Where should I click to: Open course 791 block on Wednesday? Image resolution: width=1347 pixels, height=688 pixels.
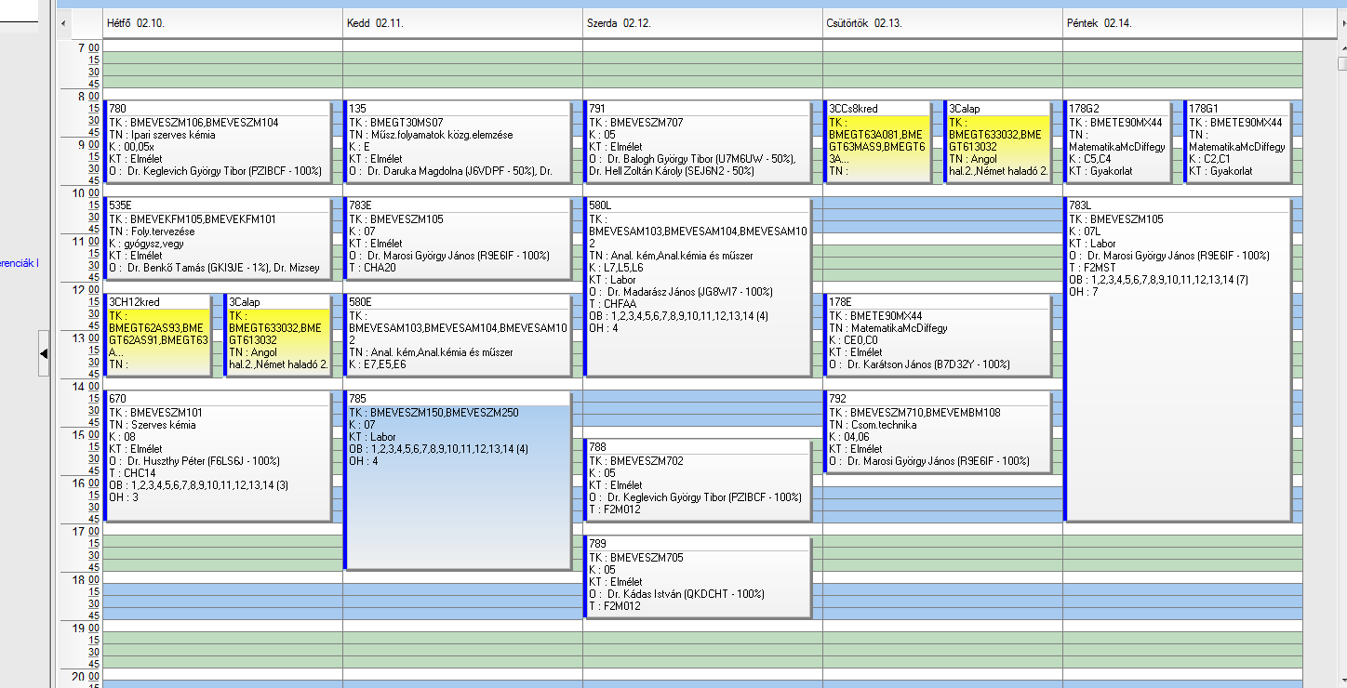click(x=698, y=141)
